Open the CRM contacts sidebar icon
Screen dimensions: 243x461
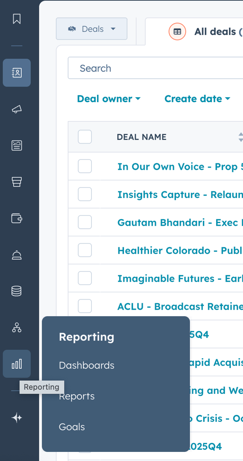tap(17, 73)
